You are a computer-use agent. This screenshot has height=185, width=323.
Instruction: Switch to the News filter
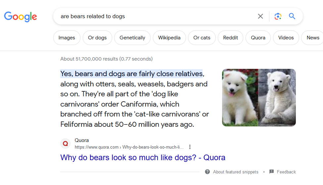pyautogui.click(x=312, y=38)
